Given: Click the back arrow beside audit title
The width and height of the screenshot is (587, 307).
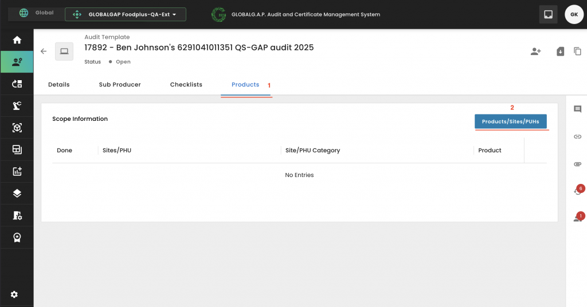Looking at the screenshot, I should (x=44, y=52).
